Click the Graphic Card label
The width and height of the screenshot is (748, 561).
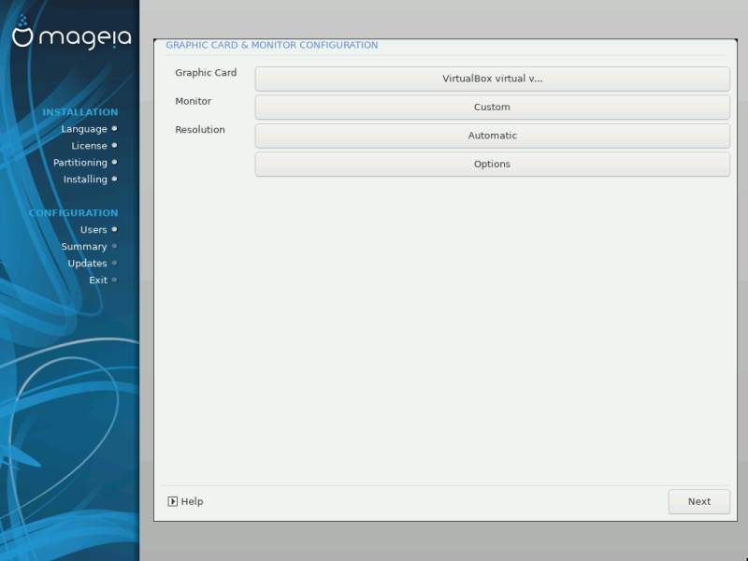206,73
